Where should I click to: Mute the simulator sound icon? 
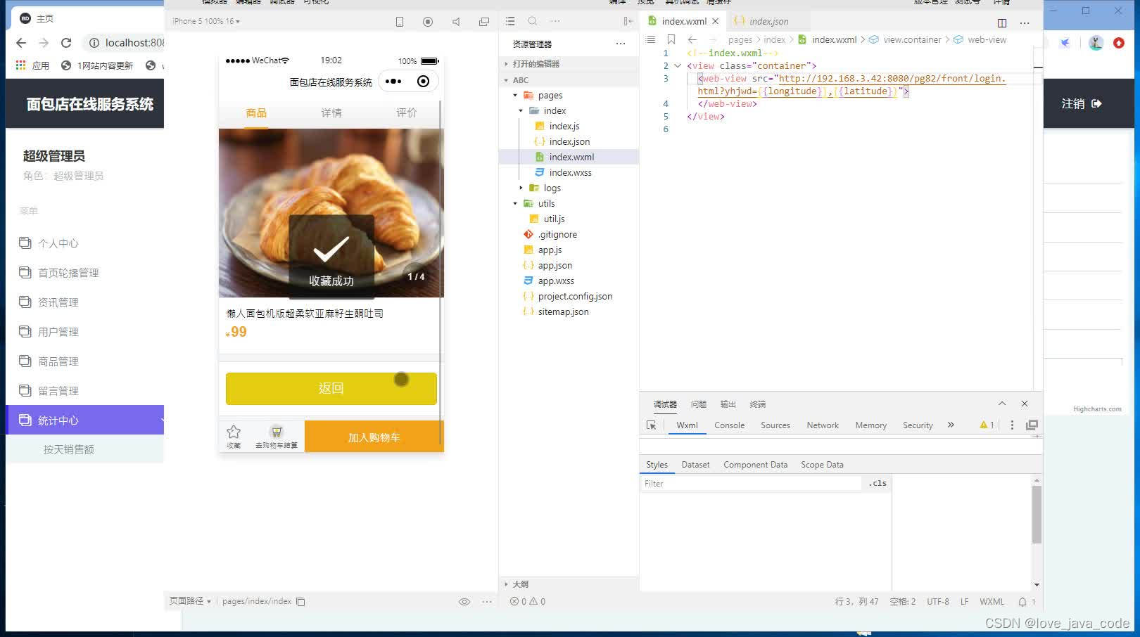pyautogui.click(x=456, y=22)
